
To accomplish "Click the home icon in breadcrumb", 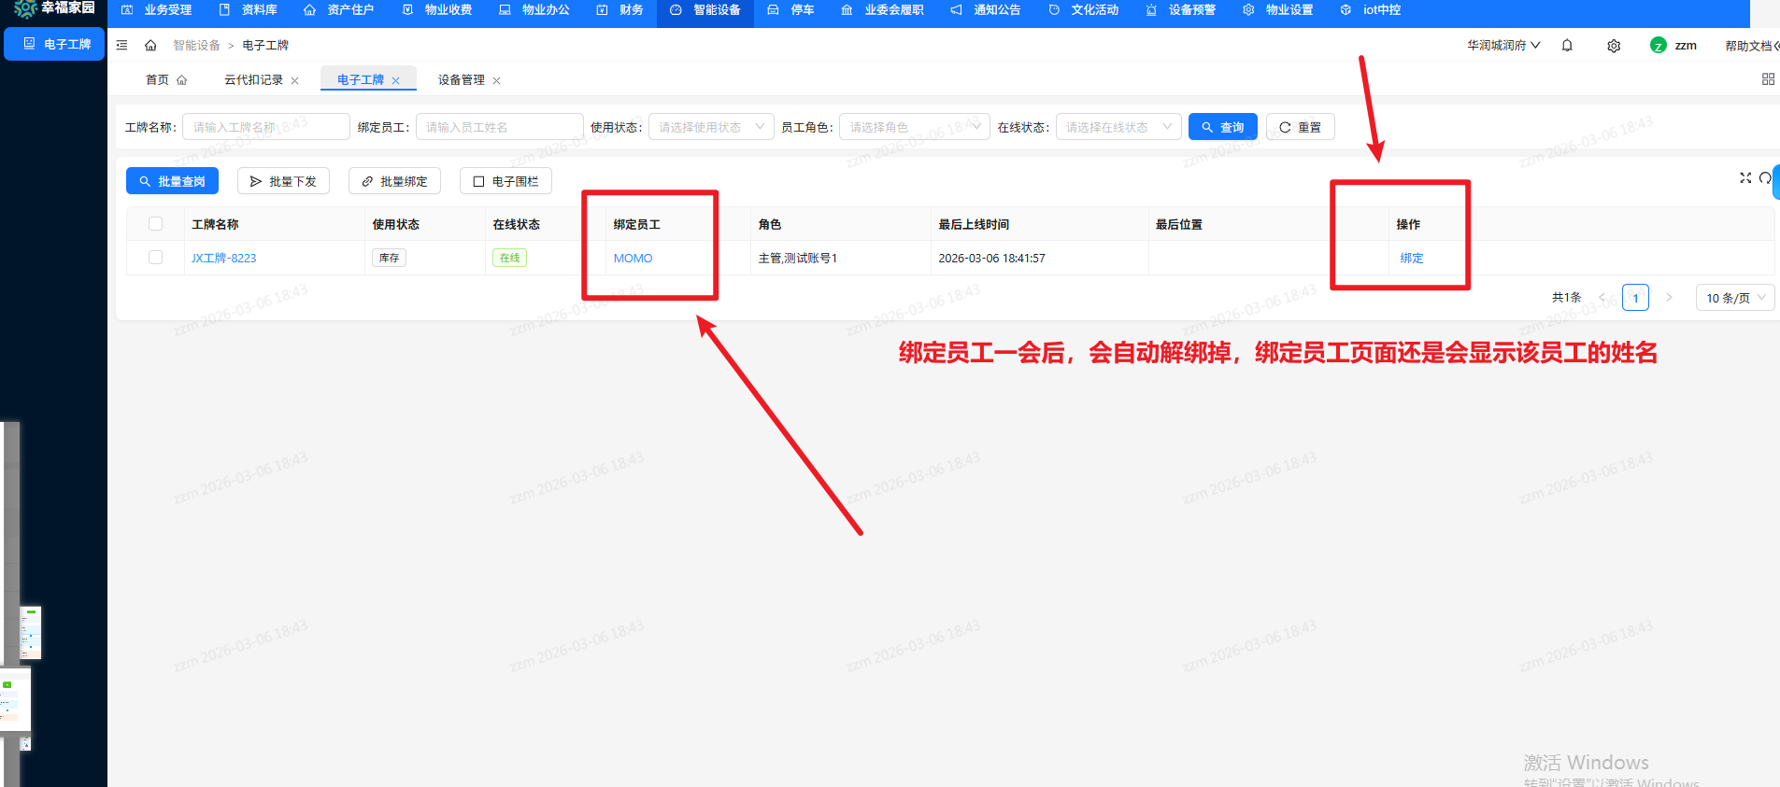I will tap(150, 45).
